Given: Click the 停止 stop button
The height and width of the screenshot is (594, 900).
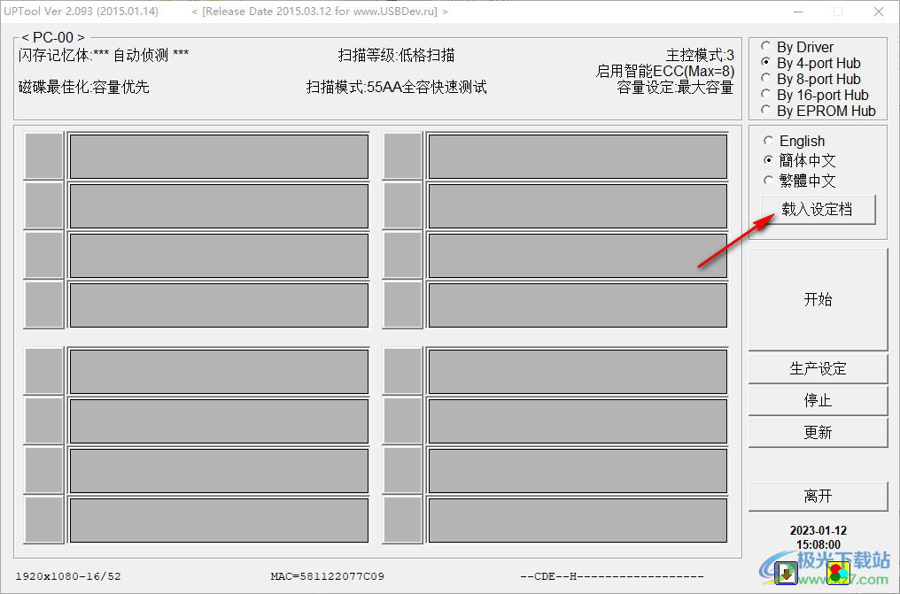Looking at the screenshot, I should [x=818, y=400].
